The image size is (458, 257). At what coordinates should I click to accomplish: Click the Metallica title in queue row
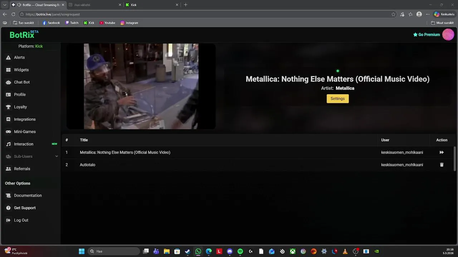(x=125, y=152)
